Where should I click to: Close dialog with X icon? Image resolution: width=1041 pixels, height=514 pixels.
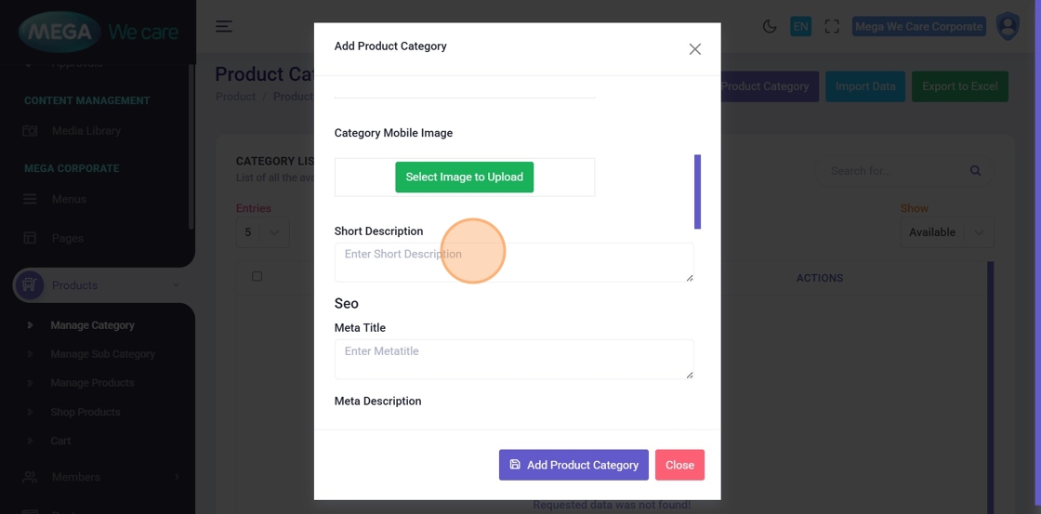(694, 49)
